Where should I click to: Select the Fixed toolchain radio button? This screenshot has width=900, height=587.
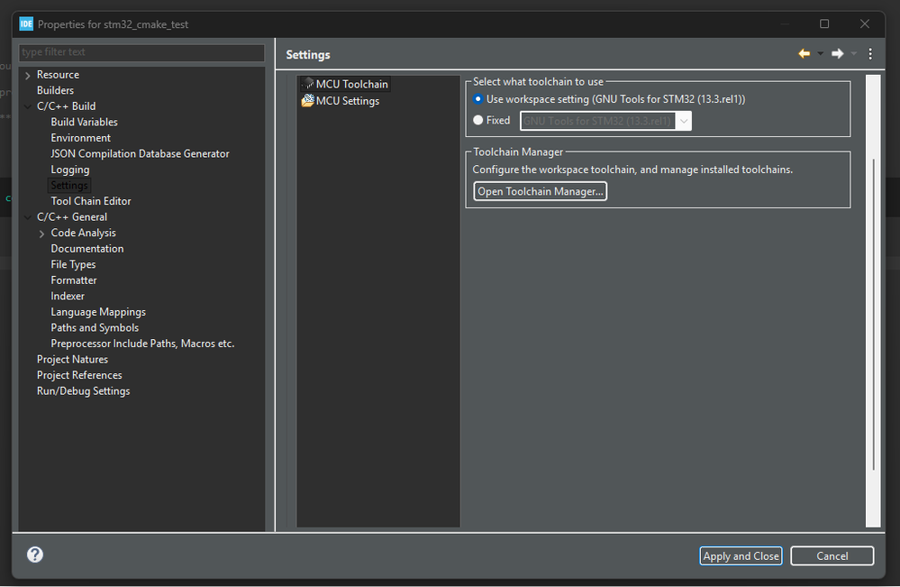tap(477, 120)
